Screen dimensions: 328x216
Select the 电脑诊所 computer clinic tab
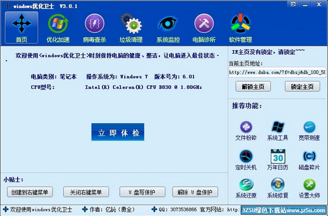pos(204,27)
